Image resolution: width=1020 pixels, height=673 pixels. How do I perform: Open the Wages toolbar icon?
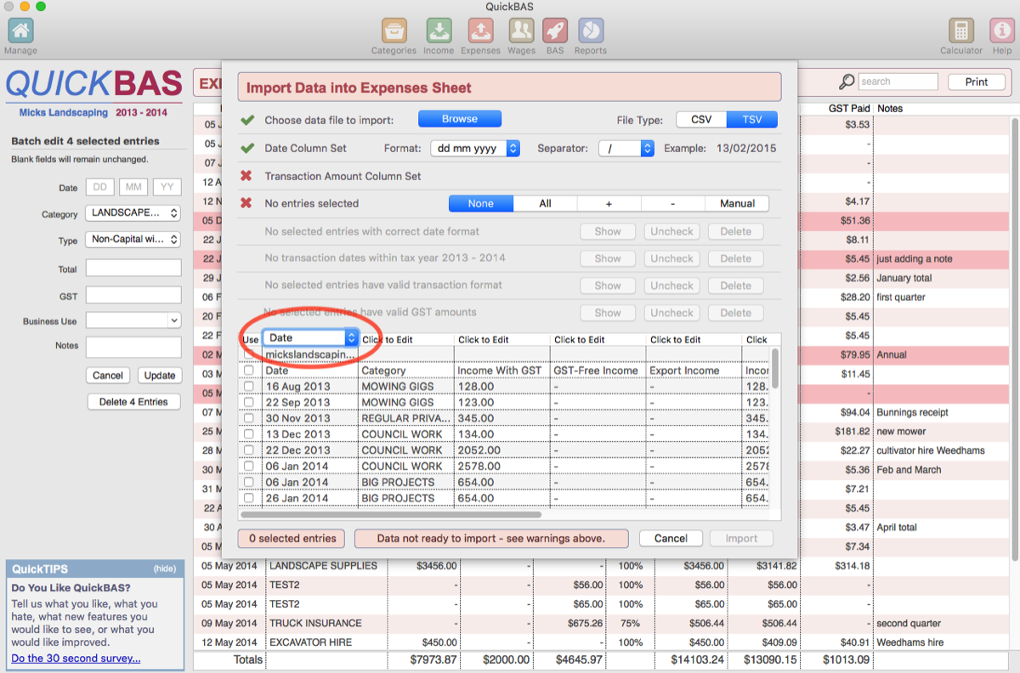(x=521, y=31)
